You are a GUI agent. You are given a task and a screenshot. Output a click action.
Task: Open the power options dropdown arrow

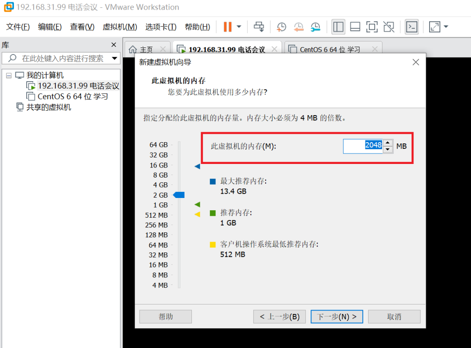239,27
